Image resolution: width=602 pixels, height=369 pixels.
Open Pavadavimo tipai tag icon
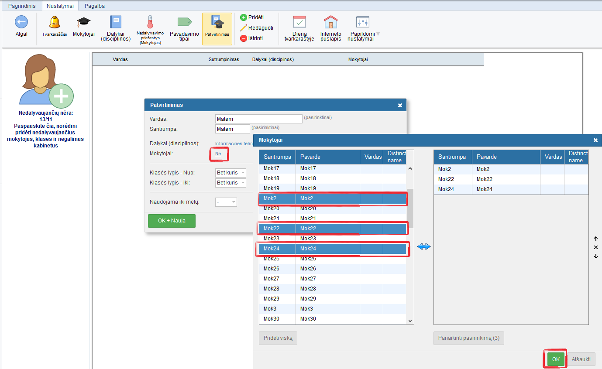point(184,22)
